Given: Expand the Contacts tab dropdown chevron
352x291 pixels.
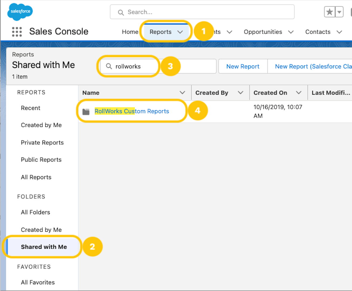Looking at the screenshot, I should click(x=339, y=32).
